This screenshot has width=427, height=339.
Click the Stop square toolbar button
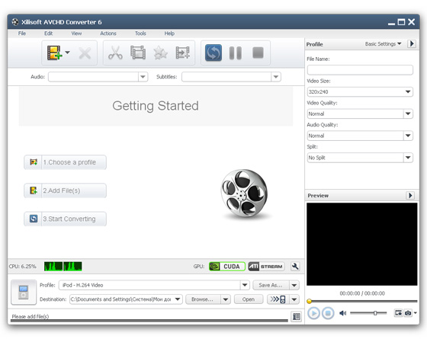[258, 53]
